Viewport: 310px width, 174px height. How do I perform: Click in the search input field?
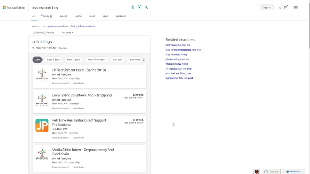click(x=80, y=7)
